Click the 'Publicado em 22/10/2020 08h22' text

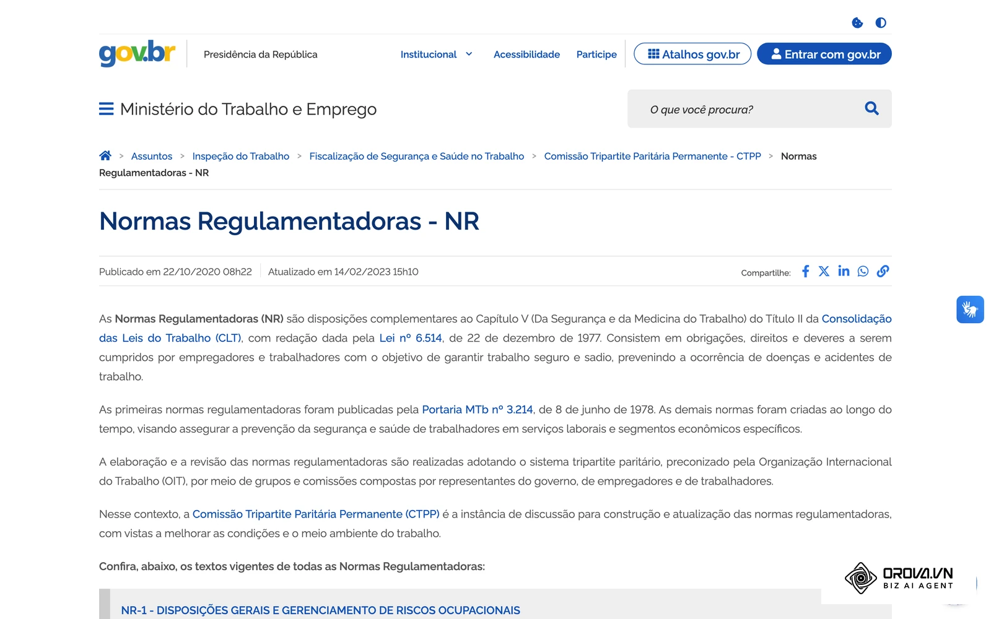pyautogui.click(x=175, y=272)
